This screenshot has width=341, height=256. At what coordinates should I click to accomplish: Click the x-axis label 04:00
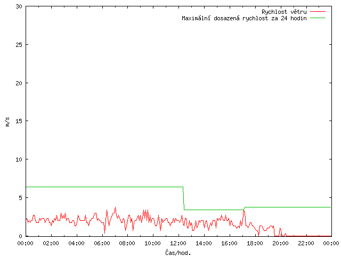(x=76, y=243)
